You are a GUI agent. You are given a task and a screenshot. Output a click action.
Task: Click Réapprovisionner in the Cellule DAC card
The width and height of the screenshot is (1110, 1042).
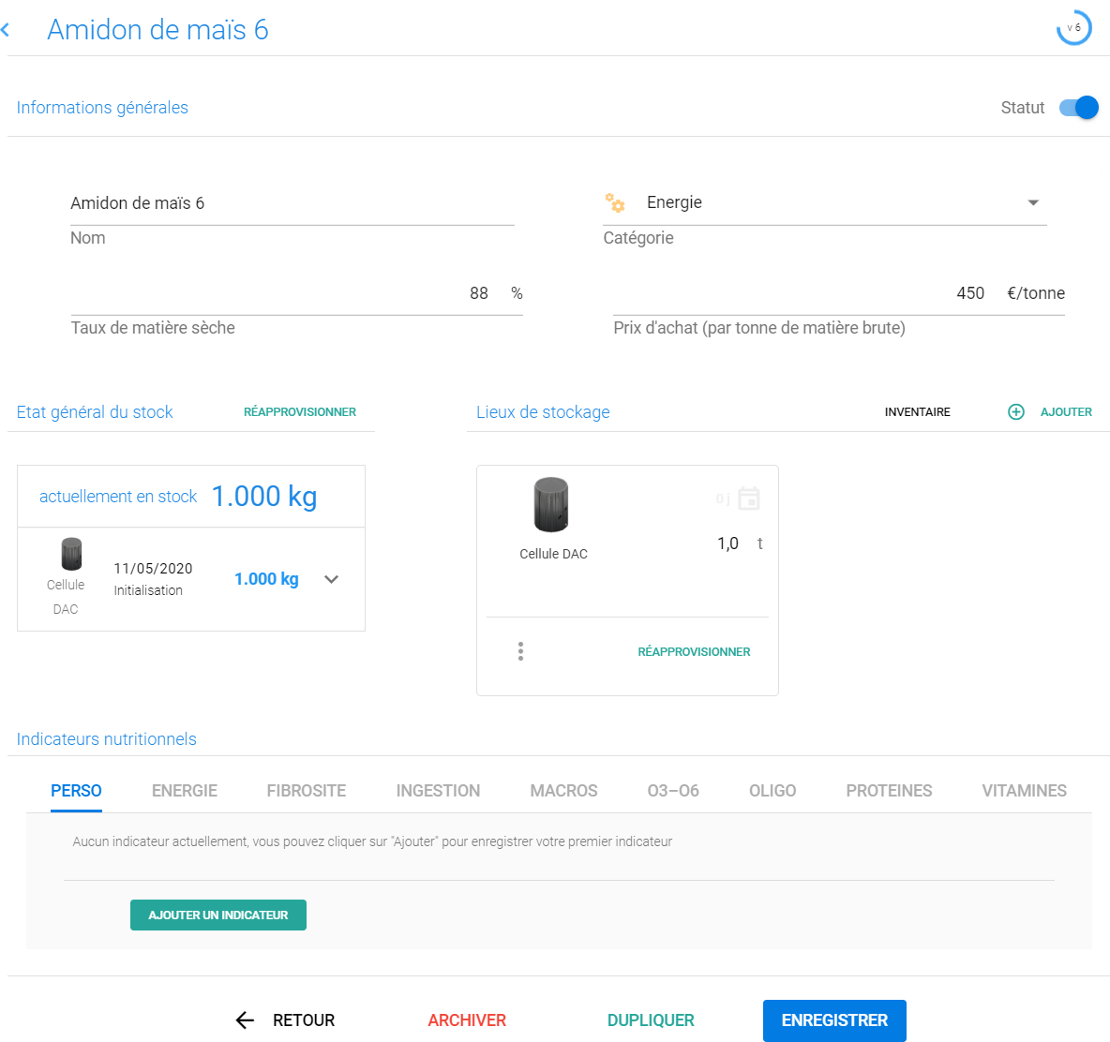tap(694, 651)
